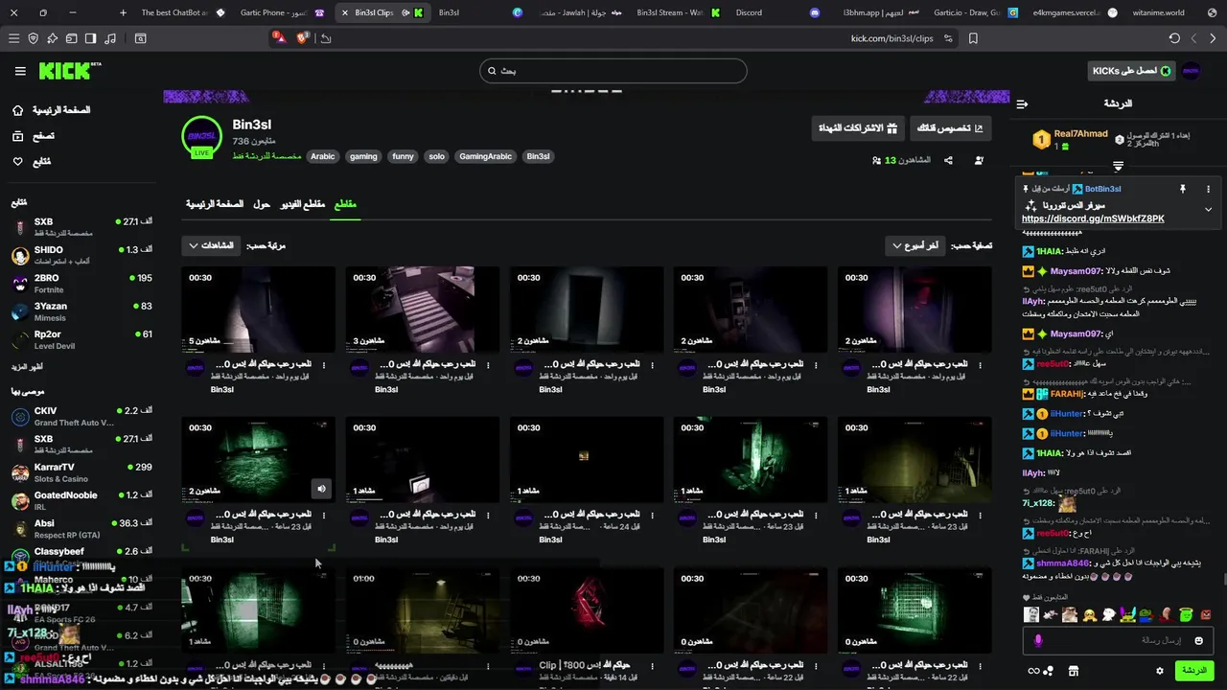The image size is (1227, 690).
Task: Expand the pinned message with the chevron
Action: click(x=1208, y=209)
